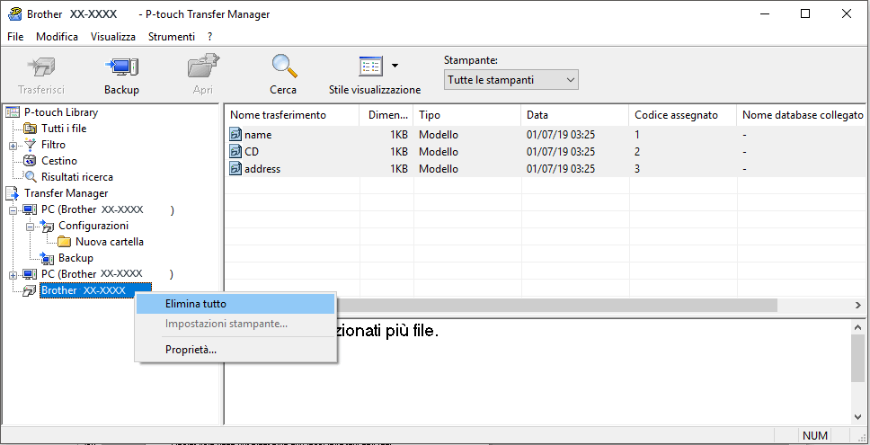This screenshot has width=870, height=445.
Task: Open the Strumenti menu
Action: (x=172, y=37)
